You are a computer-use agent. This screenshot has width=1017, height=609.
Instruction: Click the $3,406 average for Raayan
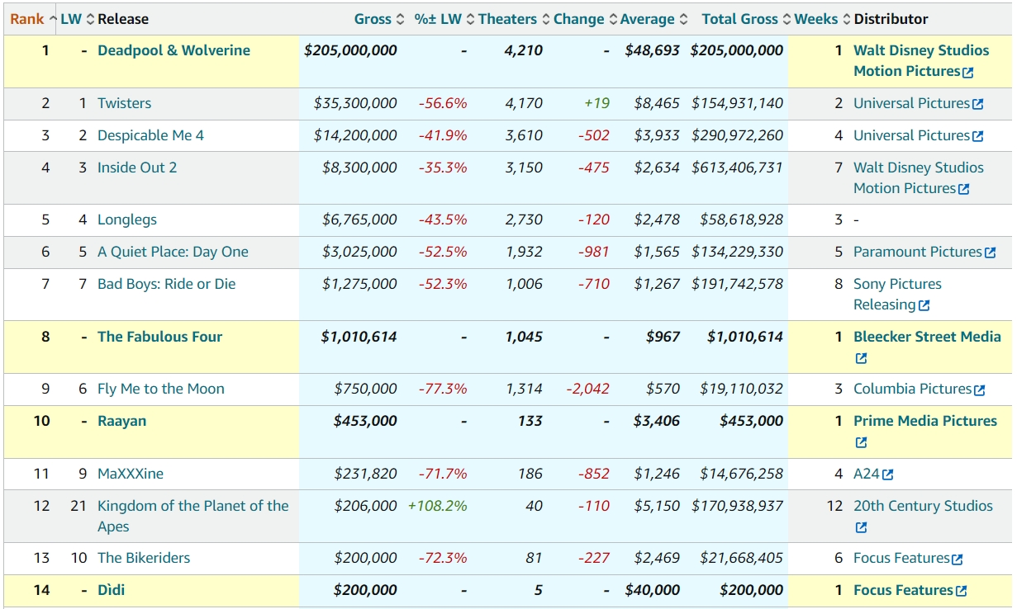(657, 421)
